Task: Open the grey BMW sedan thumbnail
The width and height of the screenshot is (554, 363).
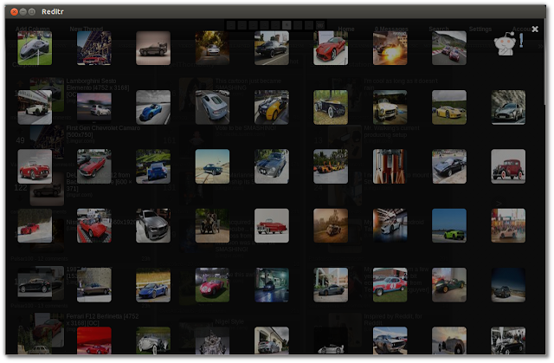Action: (153, 225)
